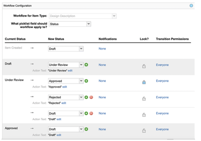Click the "Transition Permissions" column header
Image resolution: width=201 pixels, height=141 pixels.
172,39
